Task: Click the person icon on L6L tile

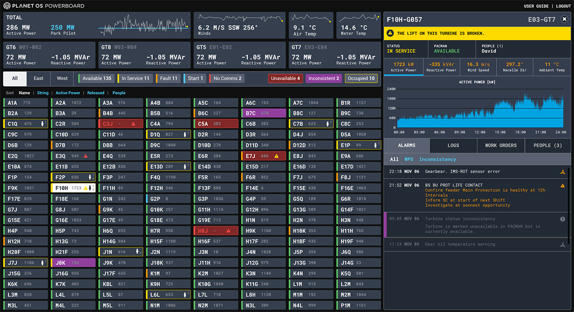Action: pyautogui.click(x=185, y=295)
